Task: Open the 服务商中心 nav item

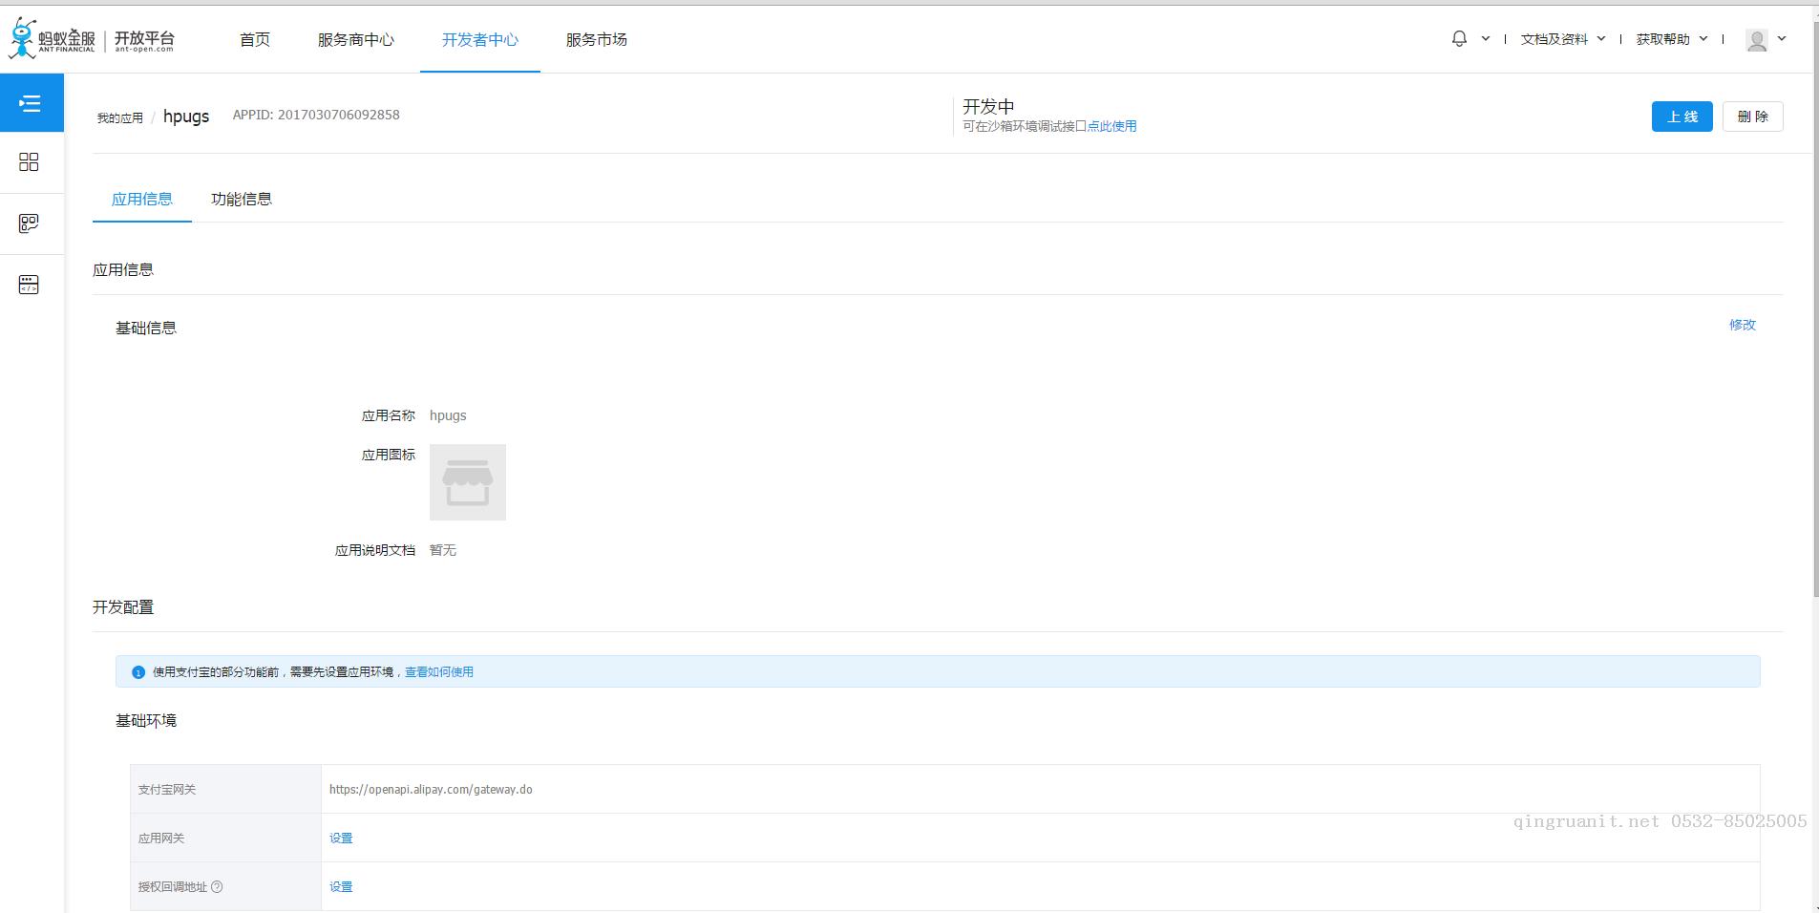Action: (x=356, y=39)
